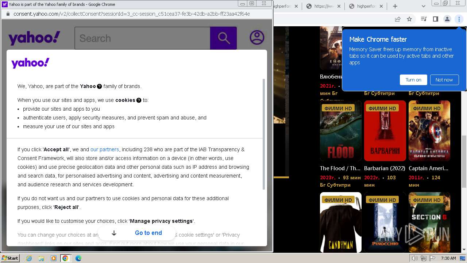Screen dimensions: 467x263
Task: Click Go to end button
Action: [137, 233]
